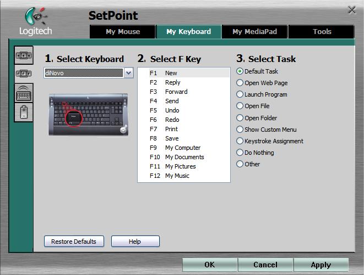Click the Cancel button

[x=265, y=265]
